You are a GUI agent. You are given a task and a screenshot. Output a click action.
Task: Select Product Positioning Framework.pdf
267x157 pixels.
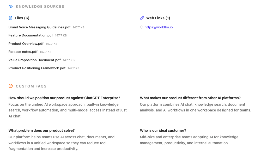point(37,68)
